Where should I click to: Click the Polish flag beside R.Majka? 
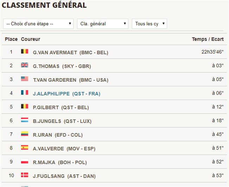[25, 161]
